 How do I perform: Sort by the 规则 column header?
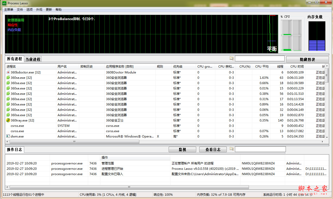click(164, 67)
